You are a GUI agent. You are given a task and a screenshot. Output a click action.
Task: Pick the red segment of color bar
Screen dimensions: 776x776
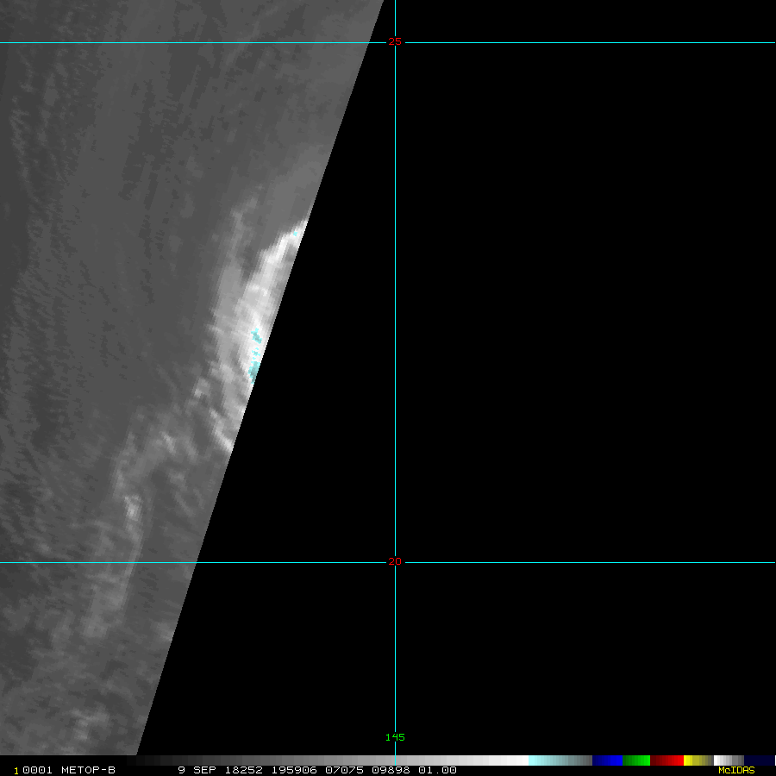click(666, 760)
